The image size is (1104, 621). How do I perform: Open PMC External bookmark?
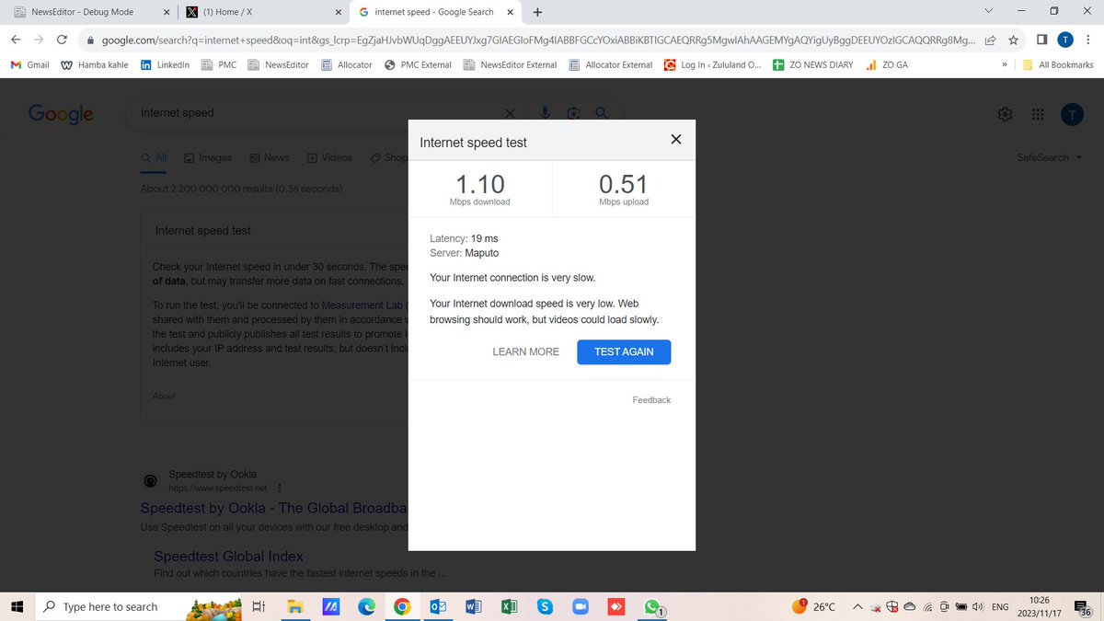click(x=418, y=65)
